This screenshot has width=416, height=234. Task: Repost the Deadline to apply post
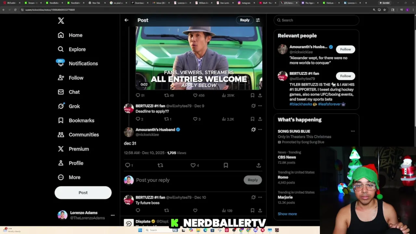click(168, 119)
